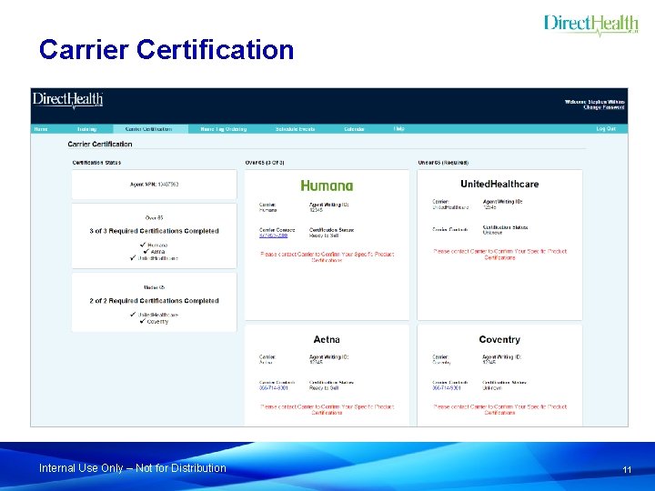Click Aetna's 'Ready to Sell' certification status
Image resolution: width=655 pixels, height=491 pixels.
[x=324, y=388]
